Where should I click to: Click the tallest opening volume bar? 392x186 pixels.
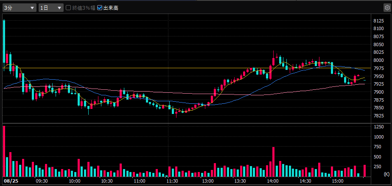[4, 151]
